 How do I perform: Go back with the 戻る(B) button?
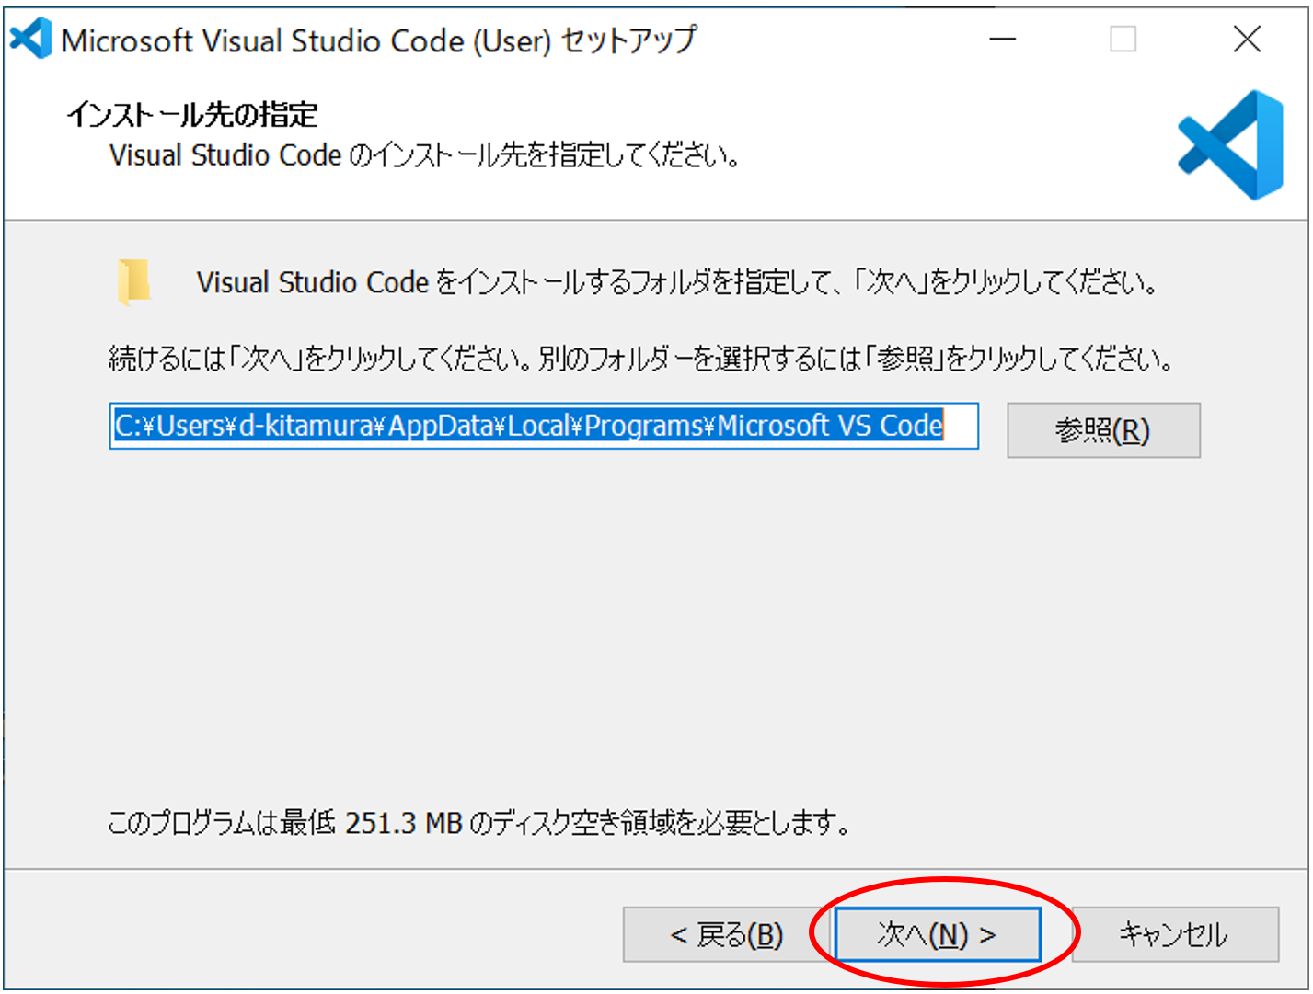click(x=726, y=934)
